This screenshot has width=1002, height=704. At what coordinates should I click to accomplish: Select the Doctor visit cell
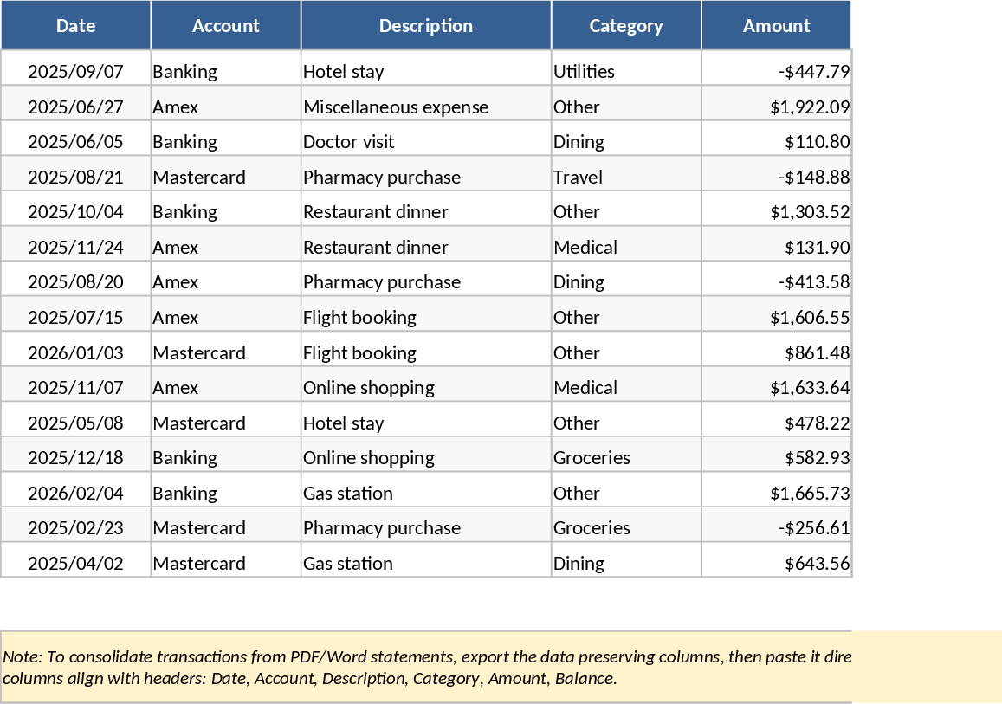425,142
